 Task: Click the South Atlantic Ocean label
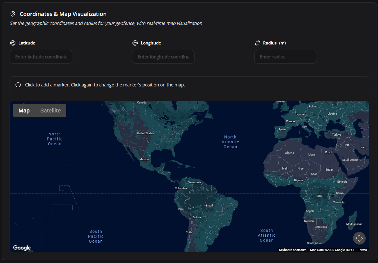point(267,235)
